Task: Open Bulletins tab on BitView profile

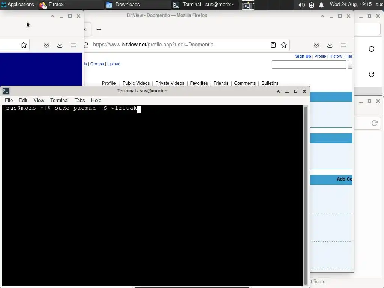Action: tap(270, 83)
